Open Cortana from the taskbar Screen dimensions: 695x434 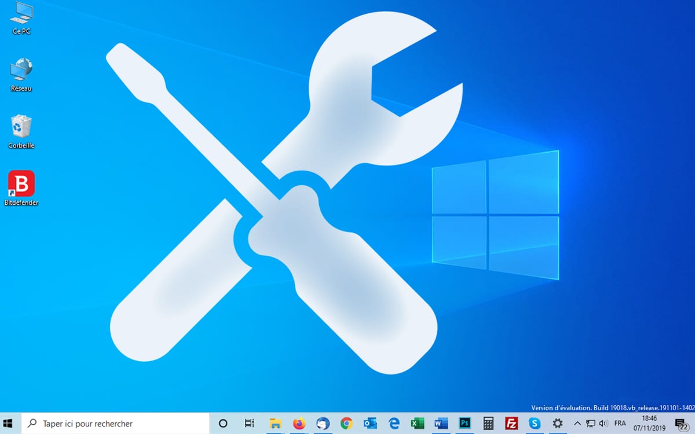point(223,424)
